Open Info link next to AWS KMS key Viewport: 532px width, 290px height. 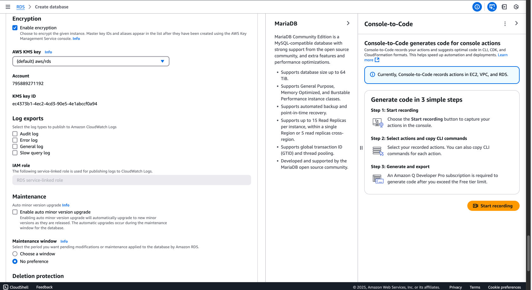coord(48,52)
